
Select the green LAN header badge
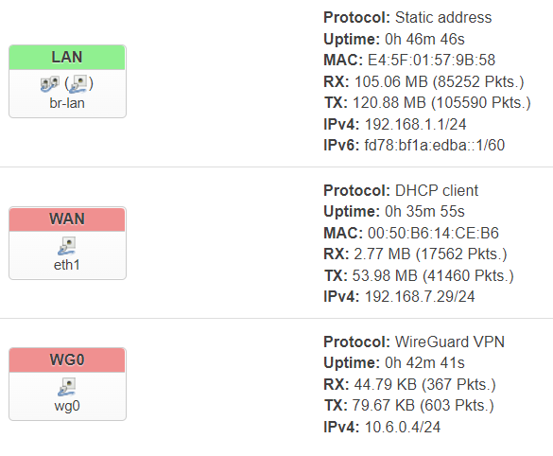67,57
